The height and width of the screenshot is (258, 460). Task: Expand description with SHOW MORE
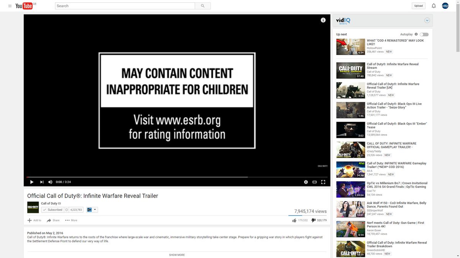tap(177, 255)
